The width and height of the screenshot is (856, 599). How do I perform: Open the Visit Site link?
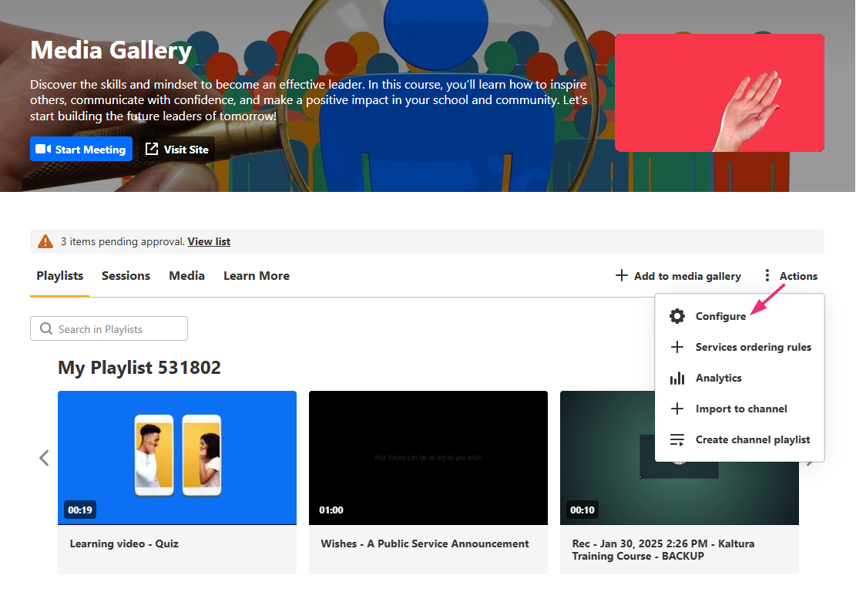point(176,149)
